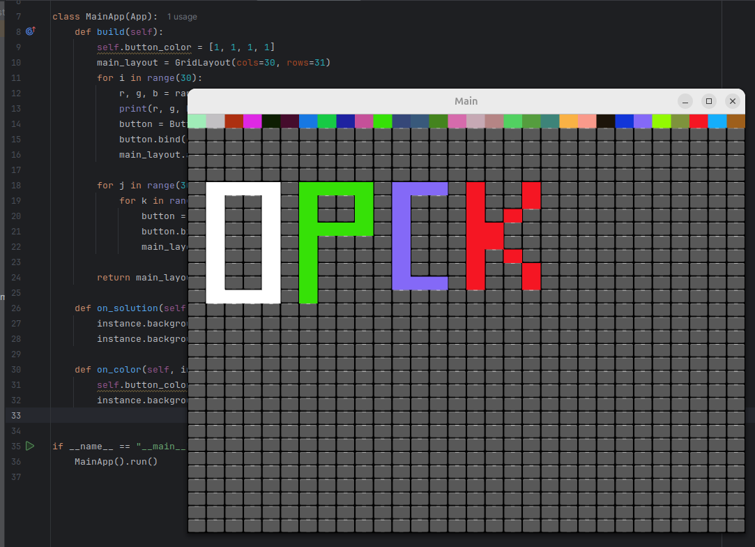The image size is (755, 547).
Task: Click line number 26 in the gutter
Action: 16,308
